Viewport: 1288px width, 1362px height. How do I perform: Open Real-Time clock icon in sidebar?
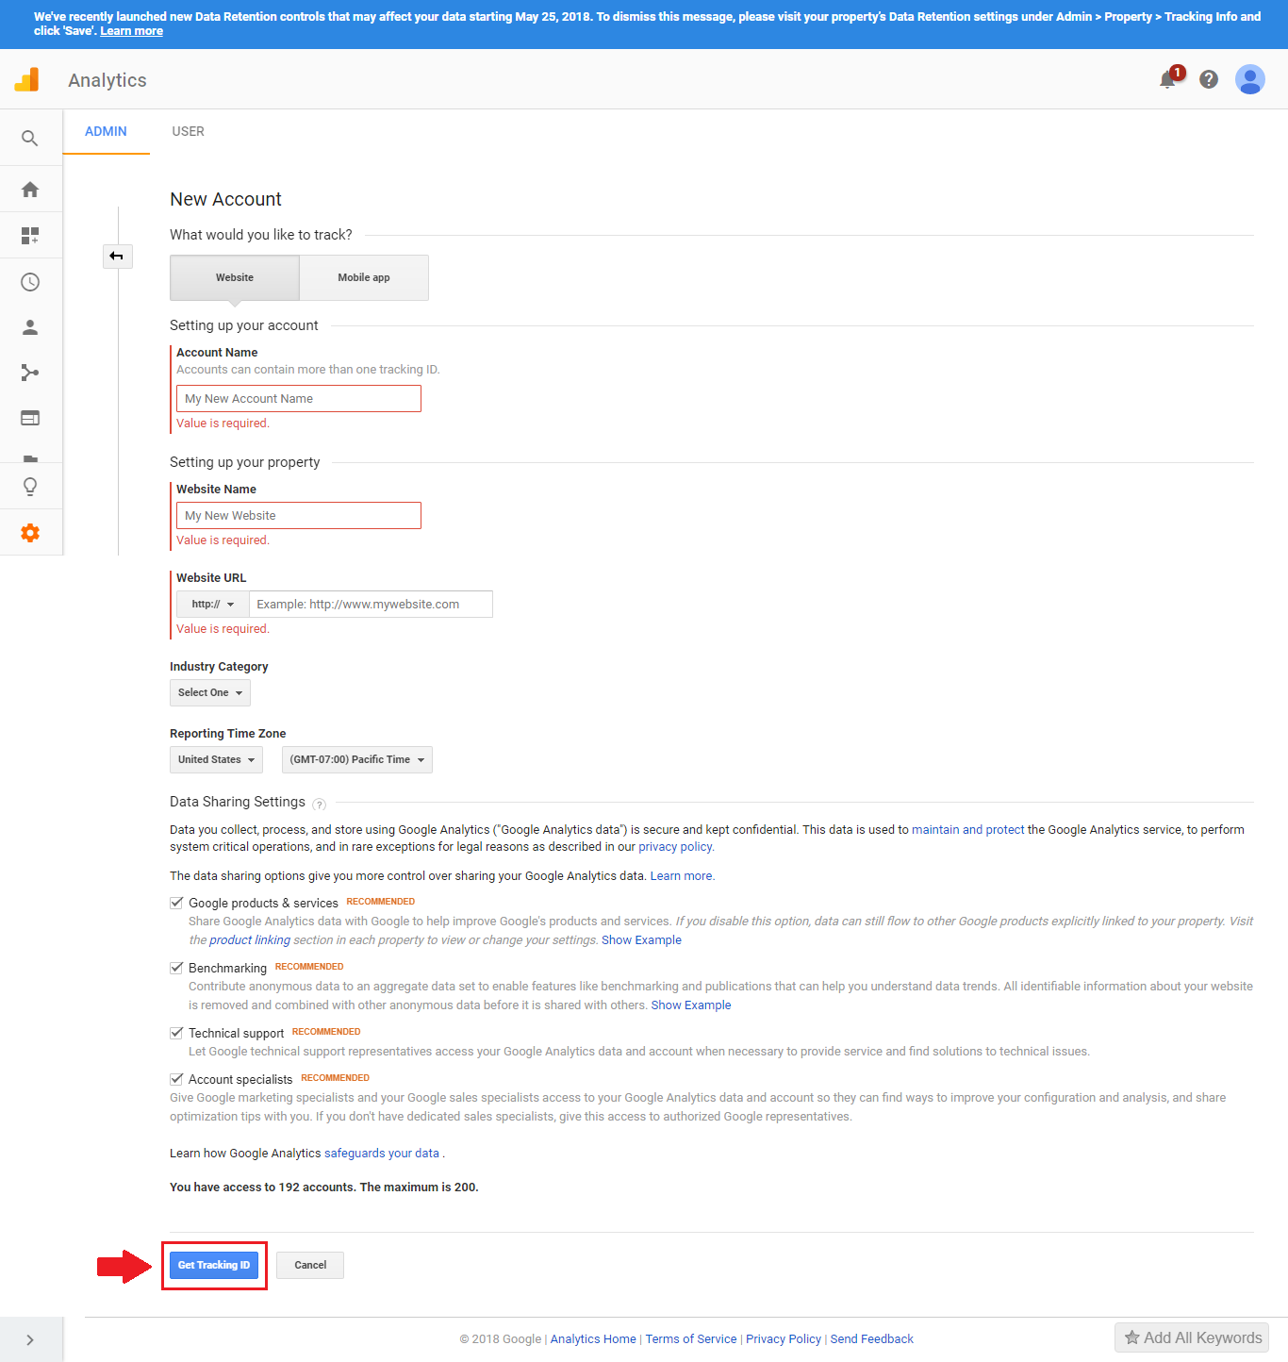[x=30, y=282]
